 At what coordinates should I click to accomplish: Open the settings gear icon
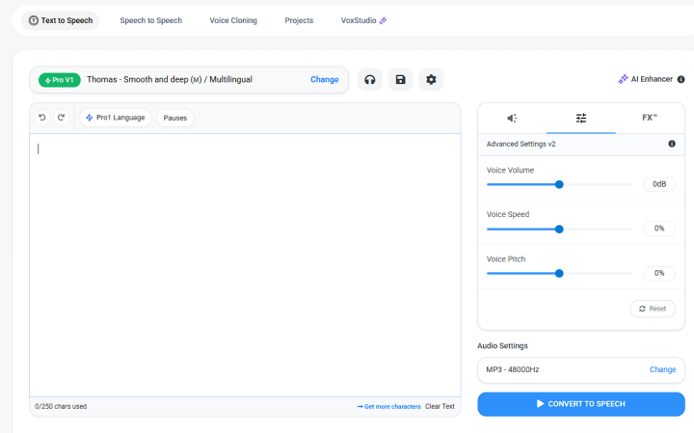point(431,79)
